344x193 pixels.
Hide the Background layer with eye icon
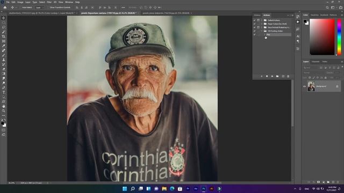pyautogui.click(x=304, y=86)
